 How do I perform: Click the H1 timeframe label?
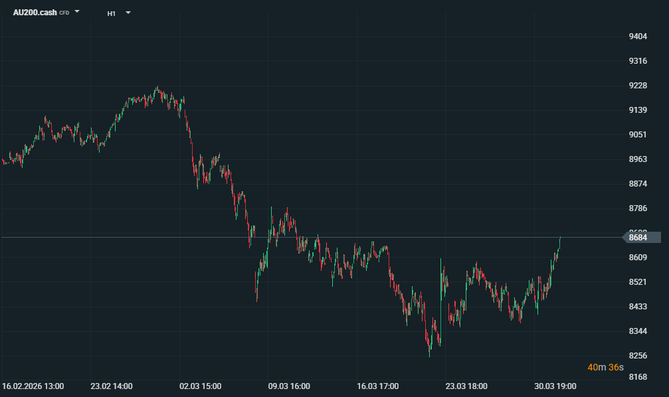[x=112, y=13]
